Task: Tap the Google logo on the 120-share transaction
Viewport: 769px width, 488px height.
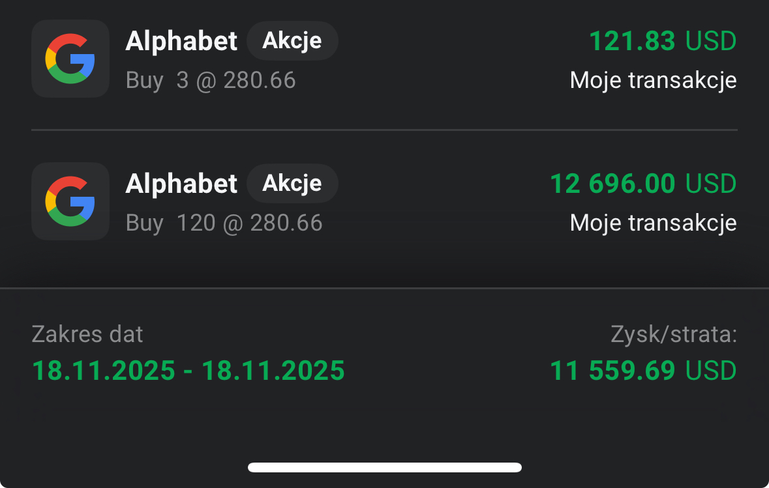Action: pos(70,201)
